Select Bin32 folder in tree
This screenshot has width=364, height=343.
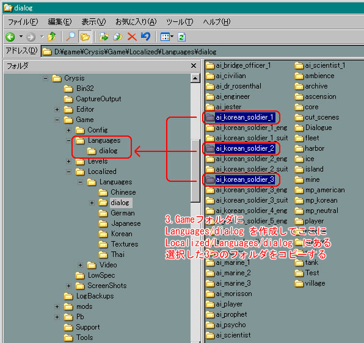pos(79,88)
